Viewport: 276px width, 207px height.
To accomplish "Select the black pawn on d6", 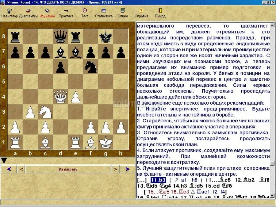I will tap(60, 67).
